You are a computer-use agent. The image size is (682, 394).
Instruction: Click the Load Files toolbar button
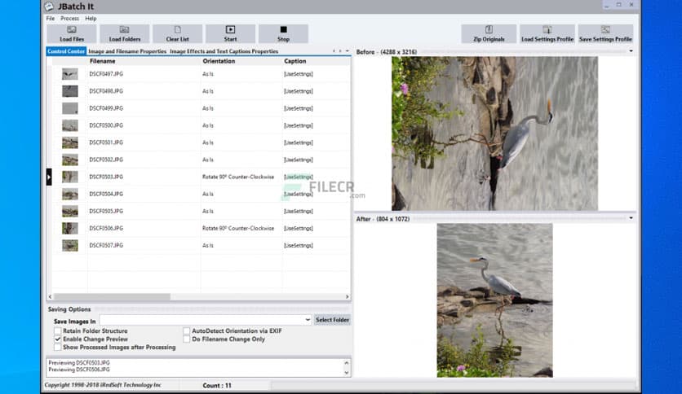[72, 34]
